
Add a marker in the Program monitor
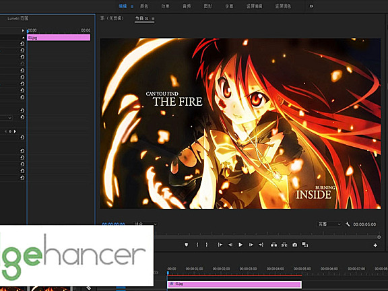pos(187,245)
